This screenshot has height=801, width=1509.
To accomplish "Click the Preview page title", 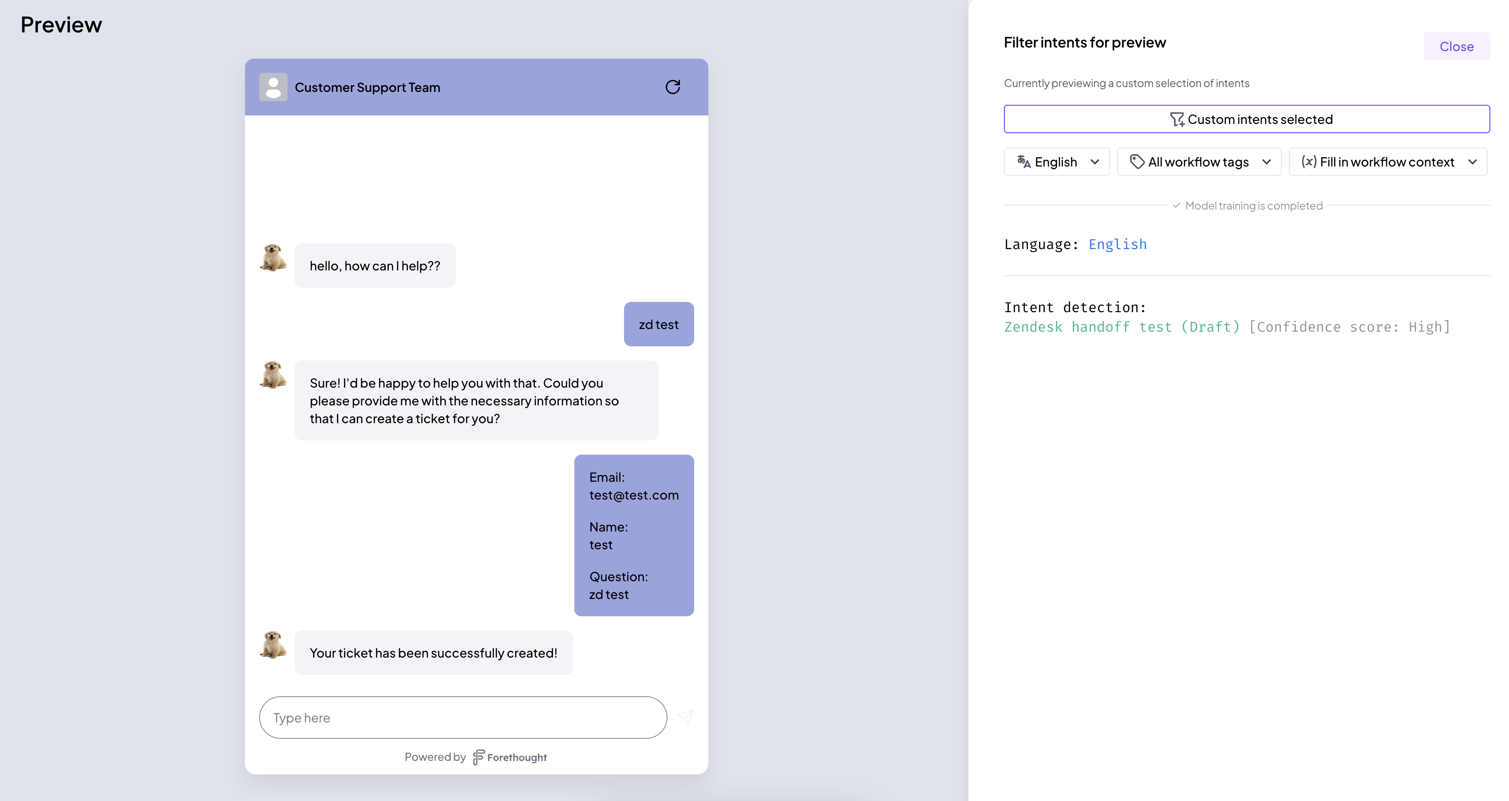I will pyautogui.click(x=61, y=24).
